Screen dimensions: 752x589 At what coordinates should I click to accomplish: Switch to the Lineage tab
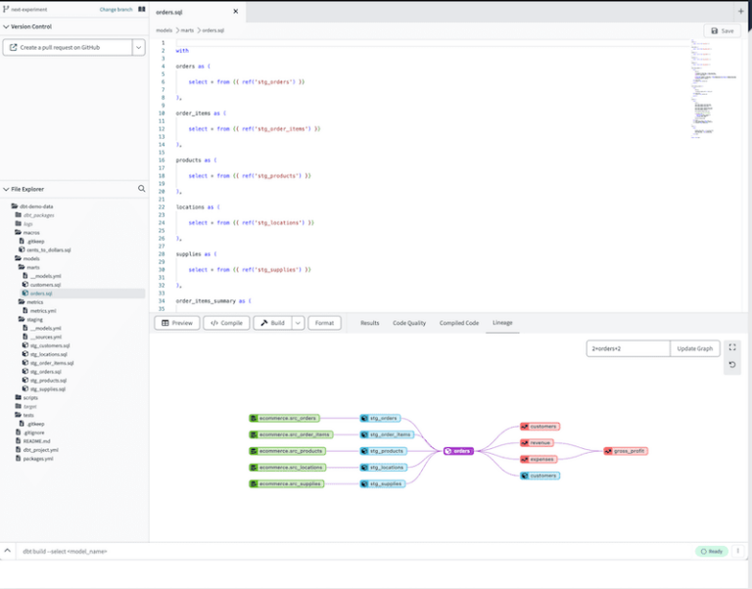[502, 323]
